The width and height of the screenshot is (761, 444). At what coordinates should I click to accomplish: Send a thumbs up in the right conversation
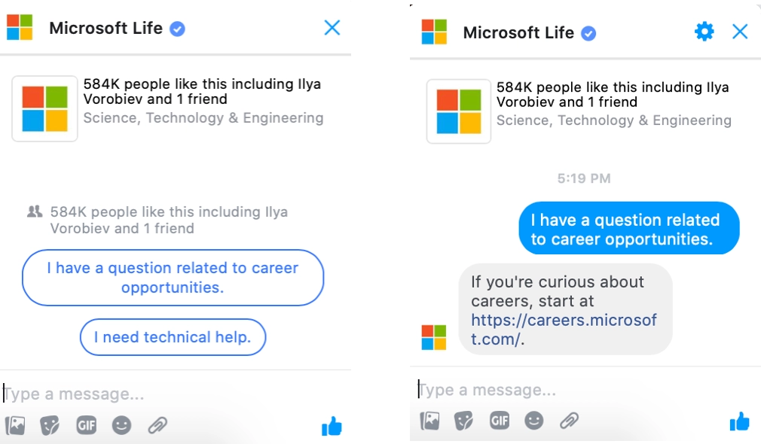tap(740, 421)
